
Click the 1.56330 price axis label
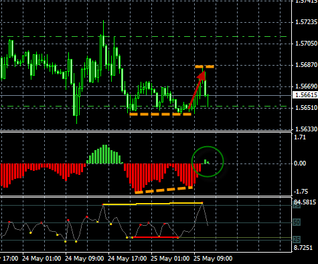click(x=306, y=129)
